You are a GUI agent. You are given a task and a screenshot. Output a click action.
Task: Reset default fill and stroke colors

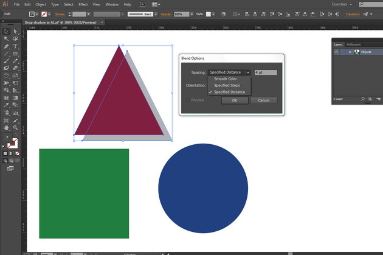click(4, 147)
